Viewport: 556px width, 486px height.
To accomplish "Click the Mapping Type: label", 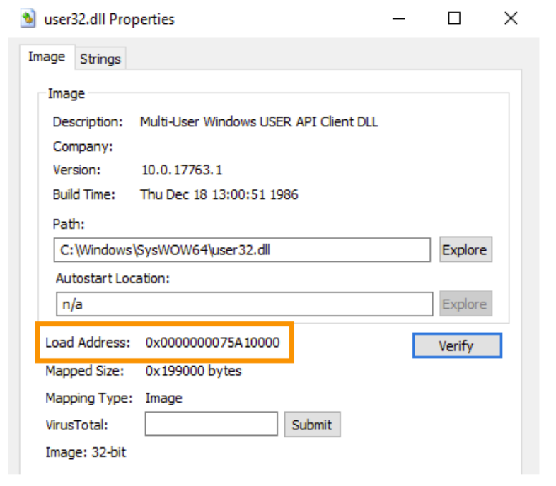I will pos(89,398).
